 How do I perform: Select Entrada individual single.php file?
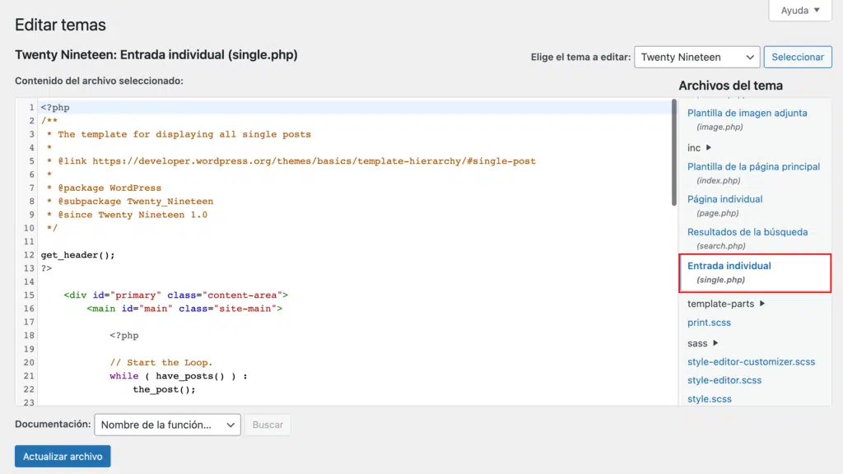(729, 267)
